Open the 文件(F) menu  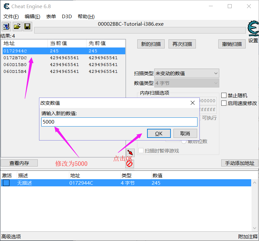(x=11, y=16)
